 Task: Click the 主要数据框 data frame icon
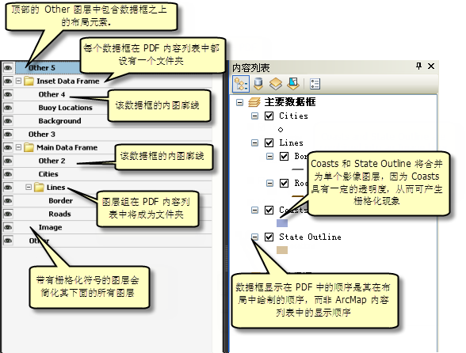pyautogui.click(x=254, y=102)
